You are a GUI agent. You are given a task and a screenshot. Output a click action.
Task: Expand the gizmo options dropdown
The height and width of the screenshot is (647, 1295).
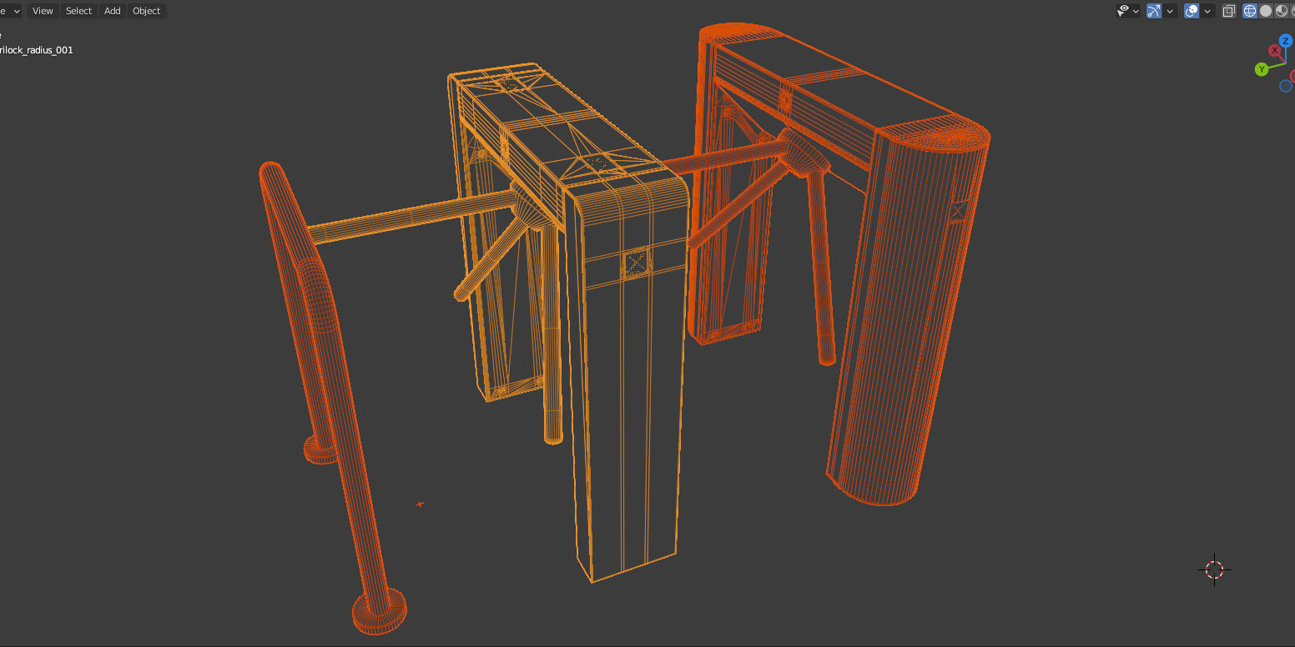click(x=1171, y=11)
